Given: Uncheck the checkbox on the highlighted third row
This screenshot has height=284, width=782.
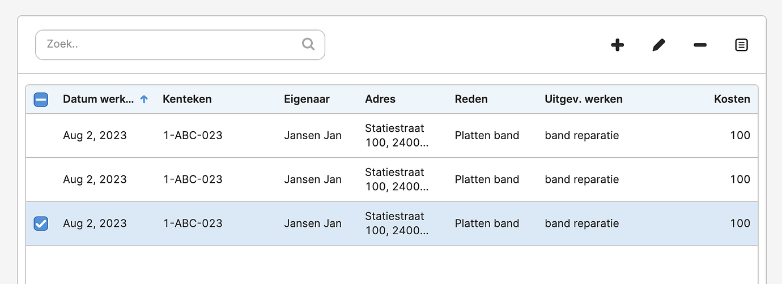Looking at the screenshot, I should (41, 223).
